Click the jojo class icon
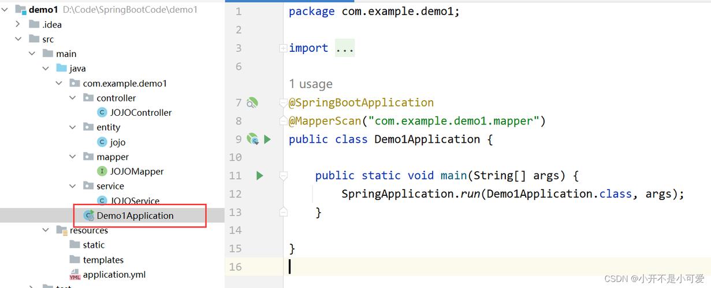 coord(102,142)
